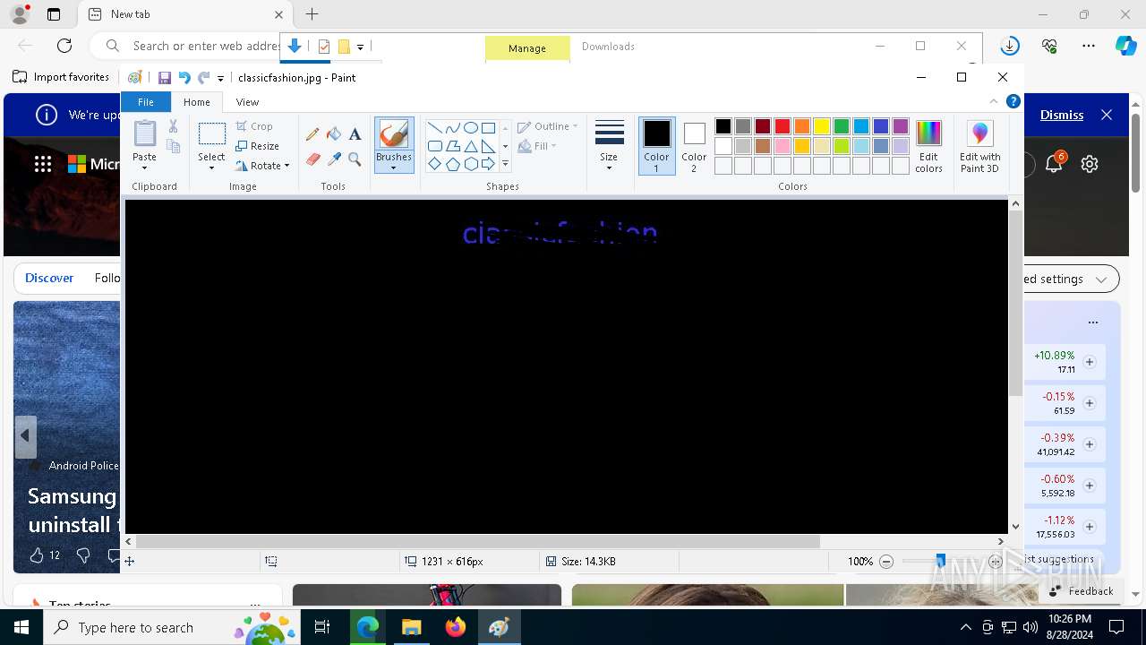The height and width of the screenshot is (645, 1146).
Task: Select the Text tool
Action: coord(355,134)
